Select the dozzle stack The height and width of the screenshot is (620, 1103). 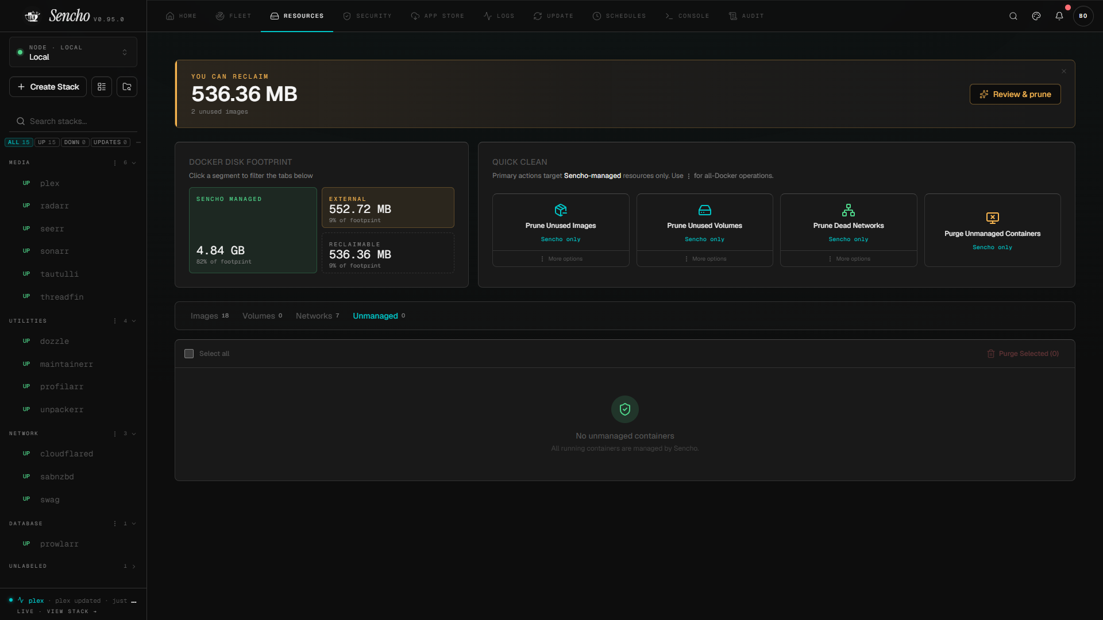coord(73,341)
